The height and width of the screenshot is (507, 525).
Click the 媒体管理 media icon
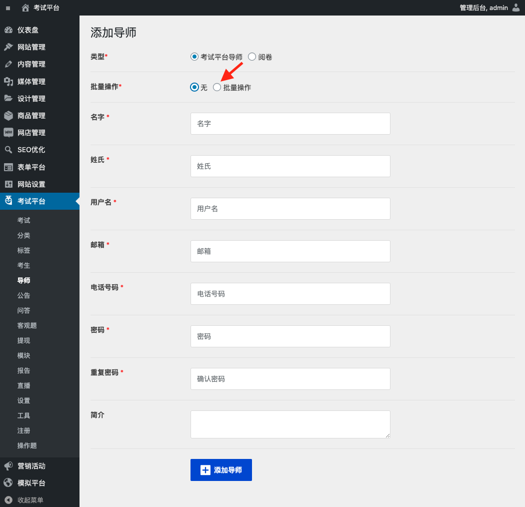(8, 82)
